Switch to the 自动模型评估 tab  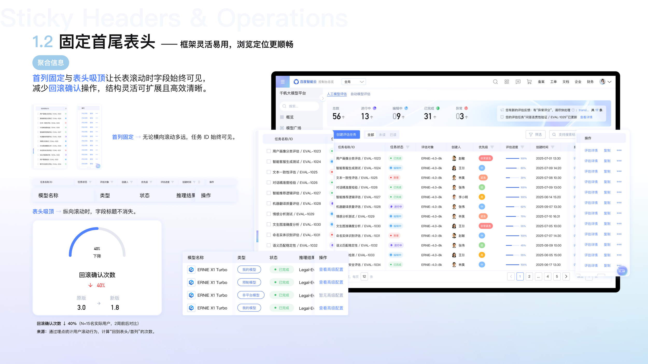tap(360, 94)
